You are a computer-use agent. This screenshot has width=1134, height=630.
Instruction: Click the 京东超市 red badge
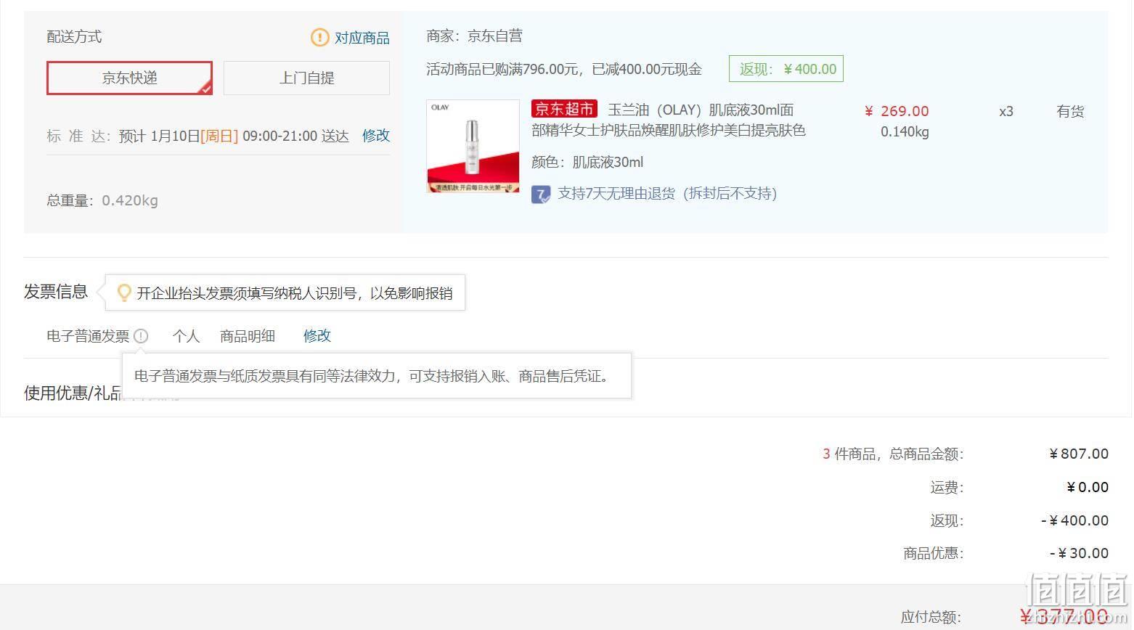pos(564,109)
